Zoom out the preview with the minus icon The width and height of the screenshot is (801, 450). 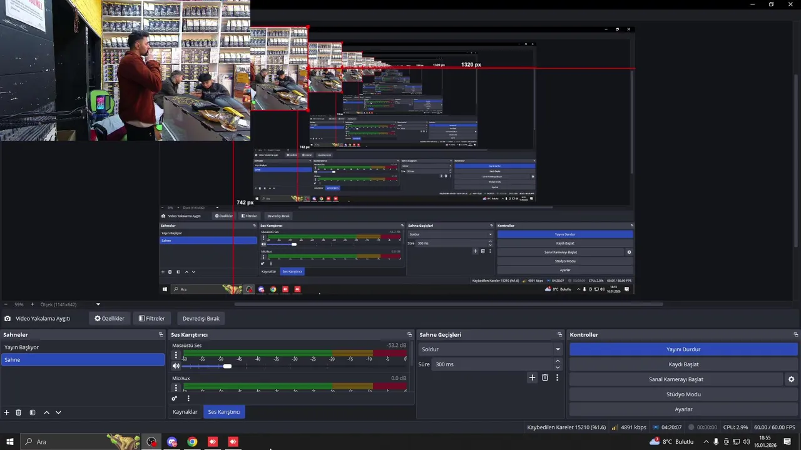(x=6, y=304)
